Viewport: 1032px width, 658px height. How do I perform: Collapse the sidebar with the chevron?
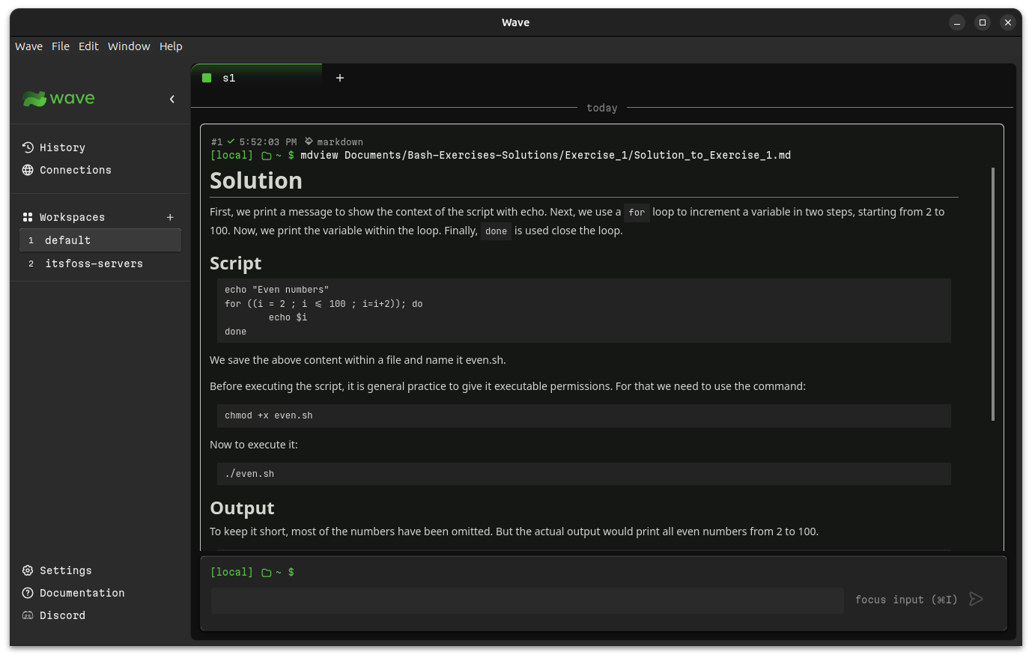click(172, 98)
